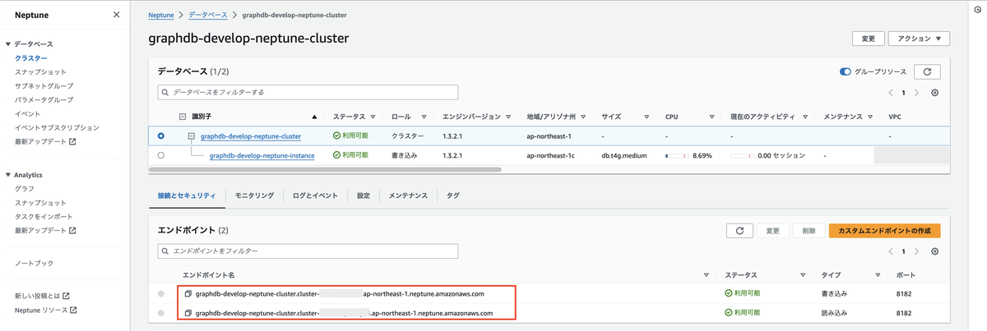Open グラフ under Analytics

point(25,189)
